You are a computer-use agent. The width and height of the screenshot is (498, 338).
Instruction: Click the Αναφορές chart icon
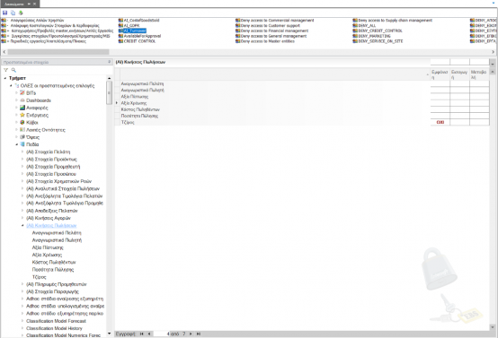pos(22,108)
